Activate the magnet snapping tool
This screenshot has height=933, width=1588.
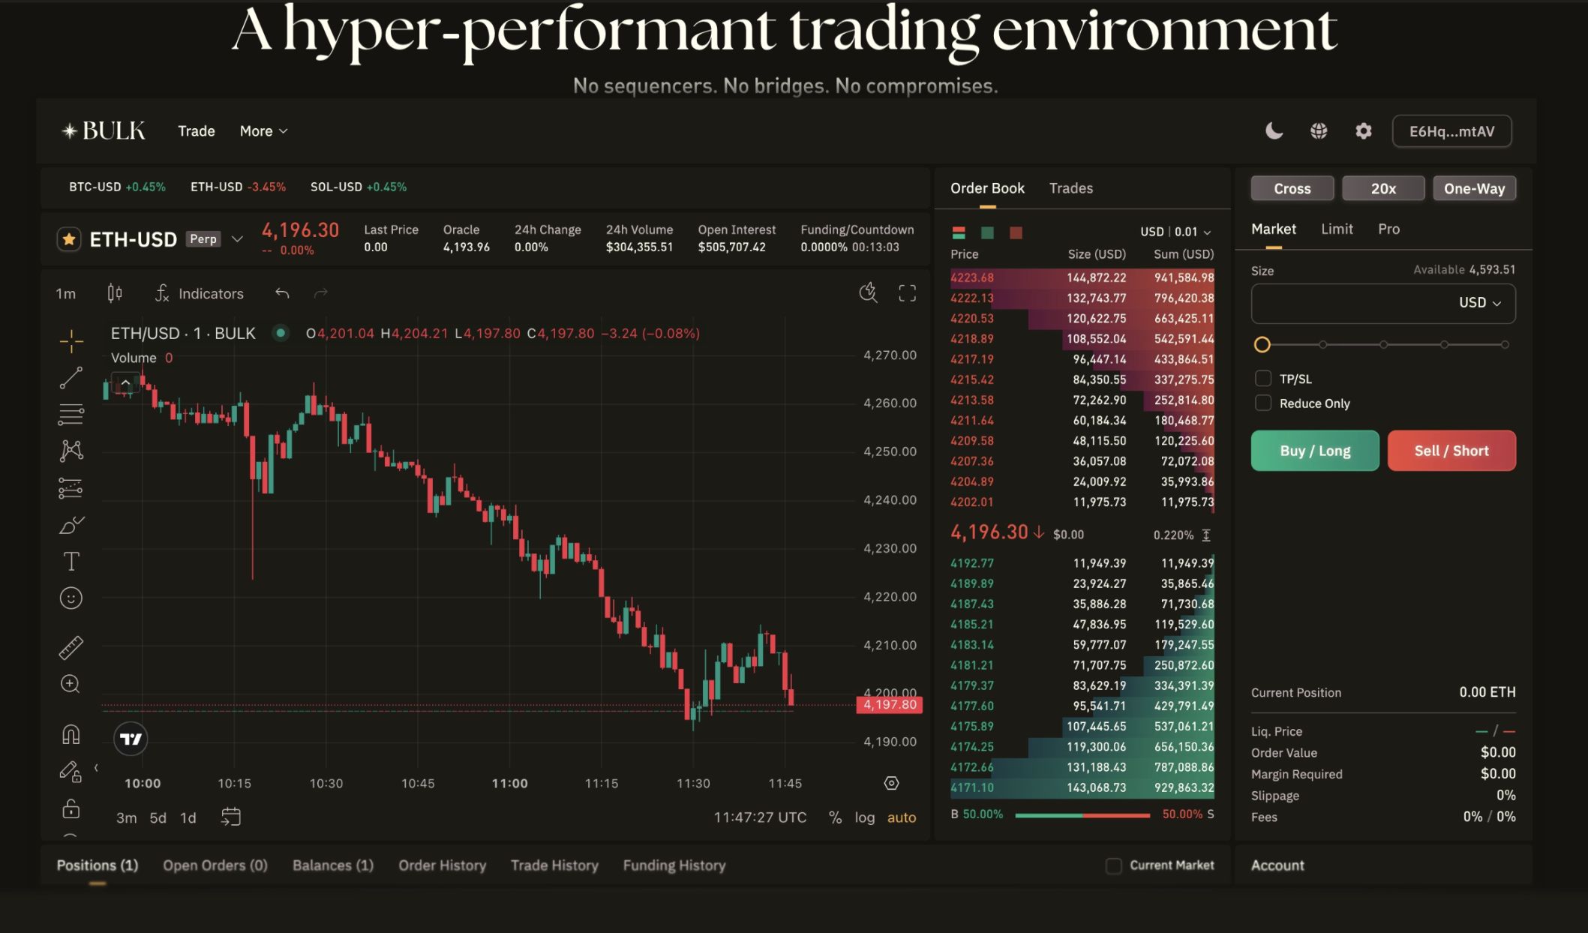pyautogui.click(x=70, y=734)
